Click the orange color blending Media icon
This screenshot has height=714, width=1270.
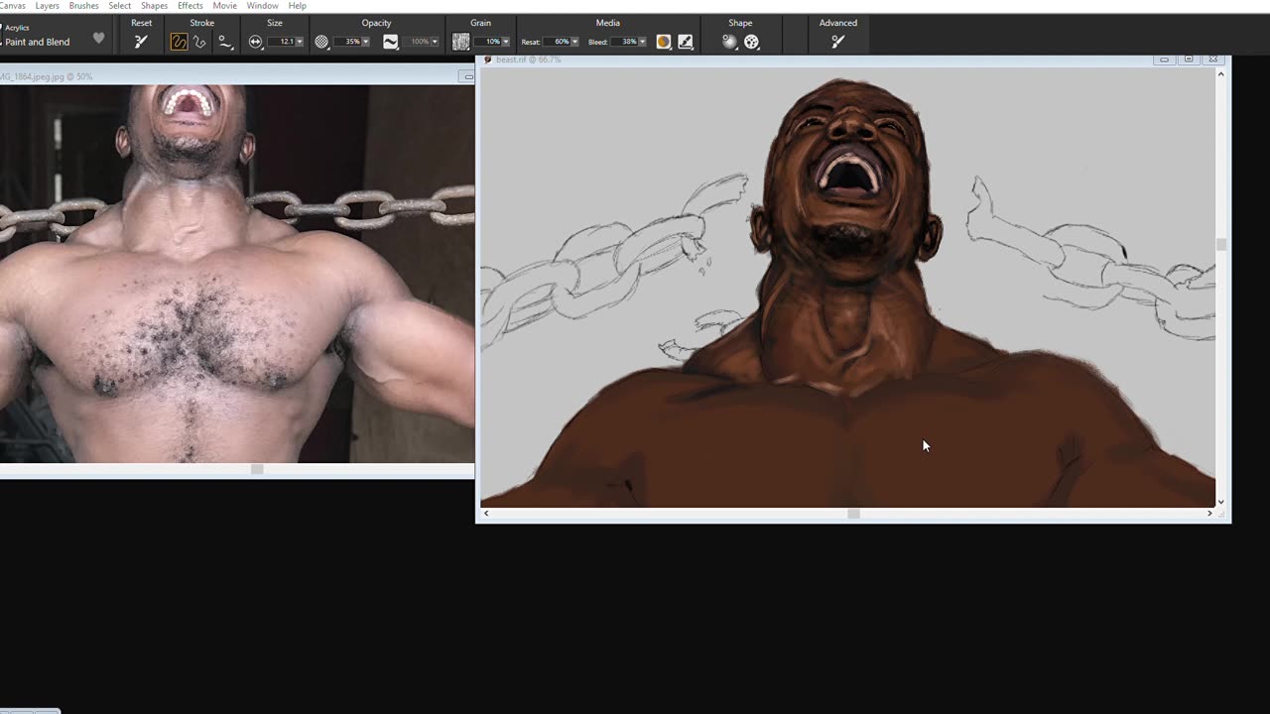coord(664,42)
